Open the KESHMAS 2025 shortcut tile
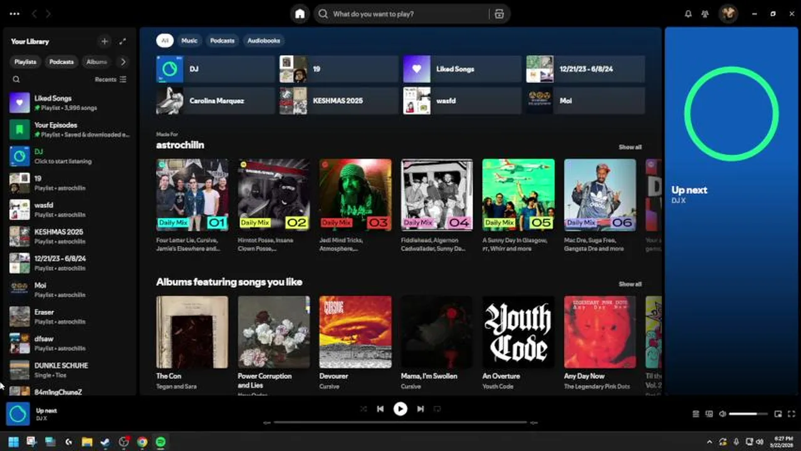Screen dimensions: 801x451 click(338, 100)
